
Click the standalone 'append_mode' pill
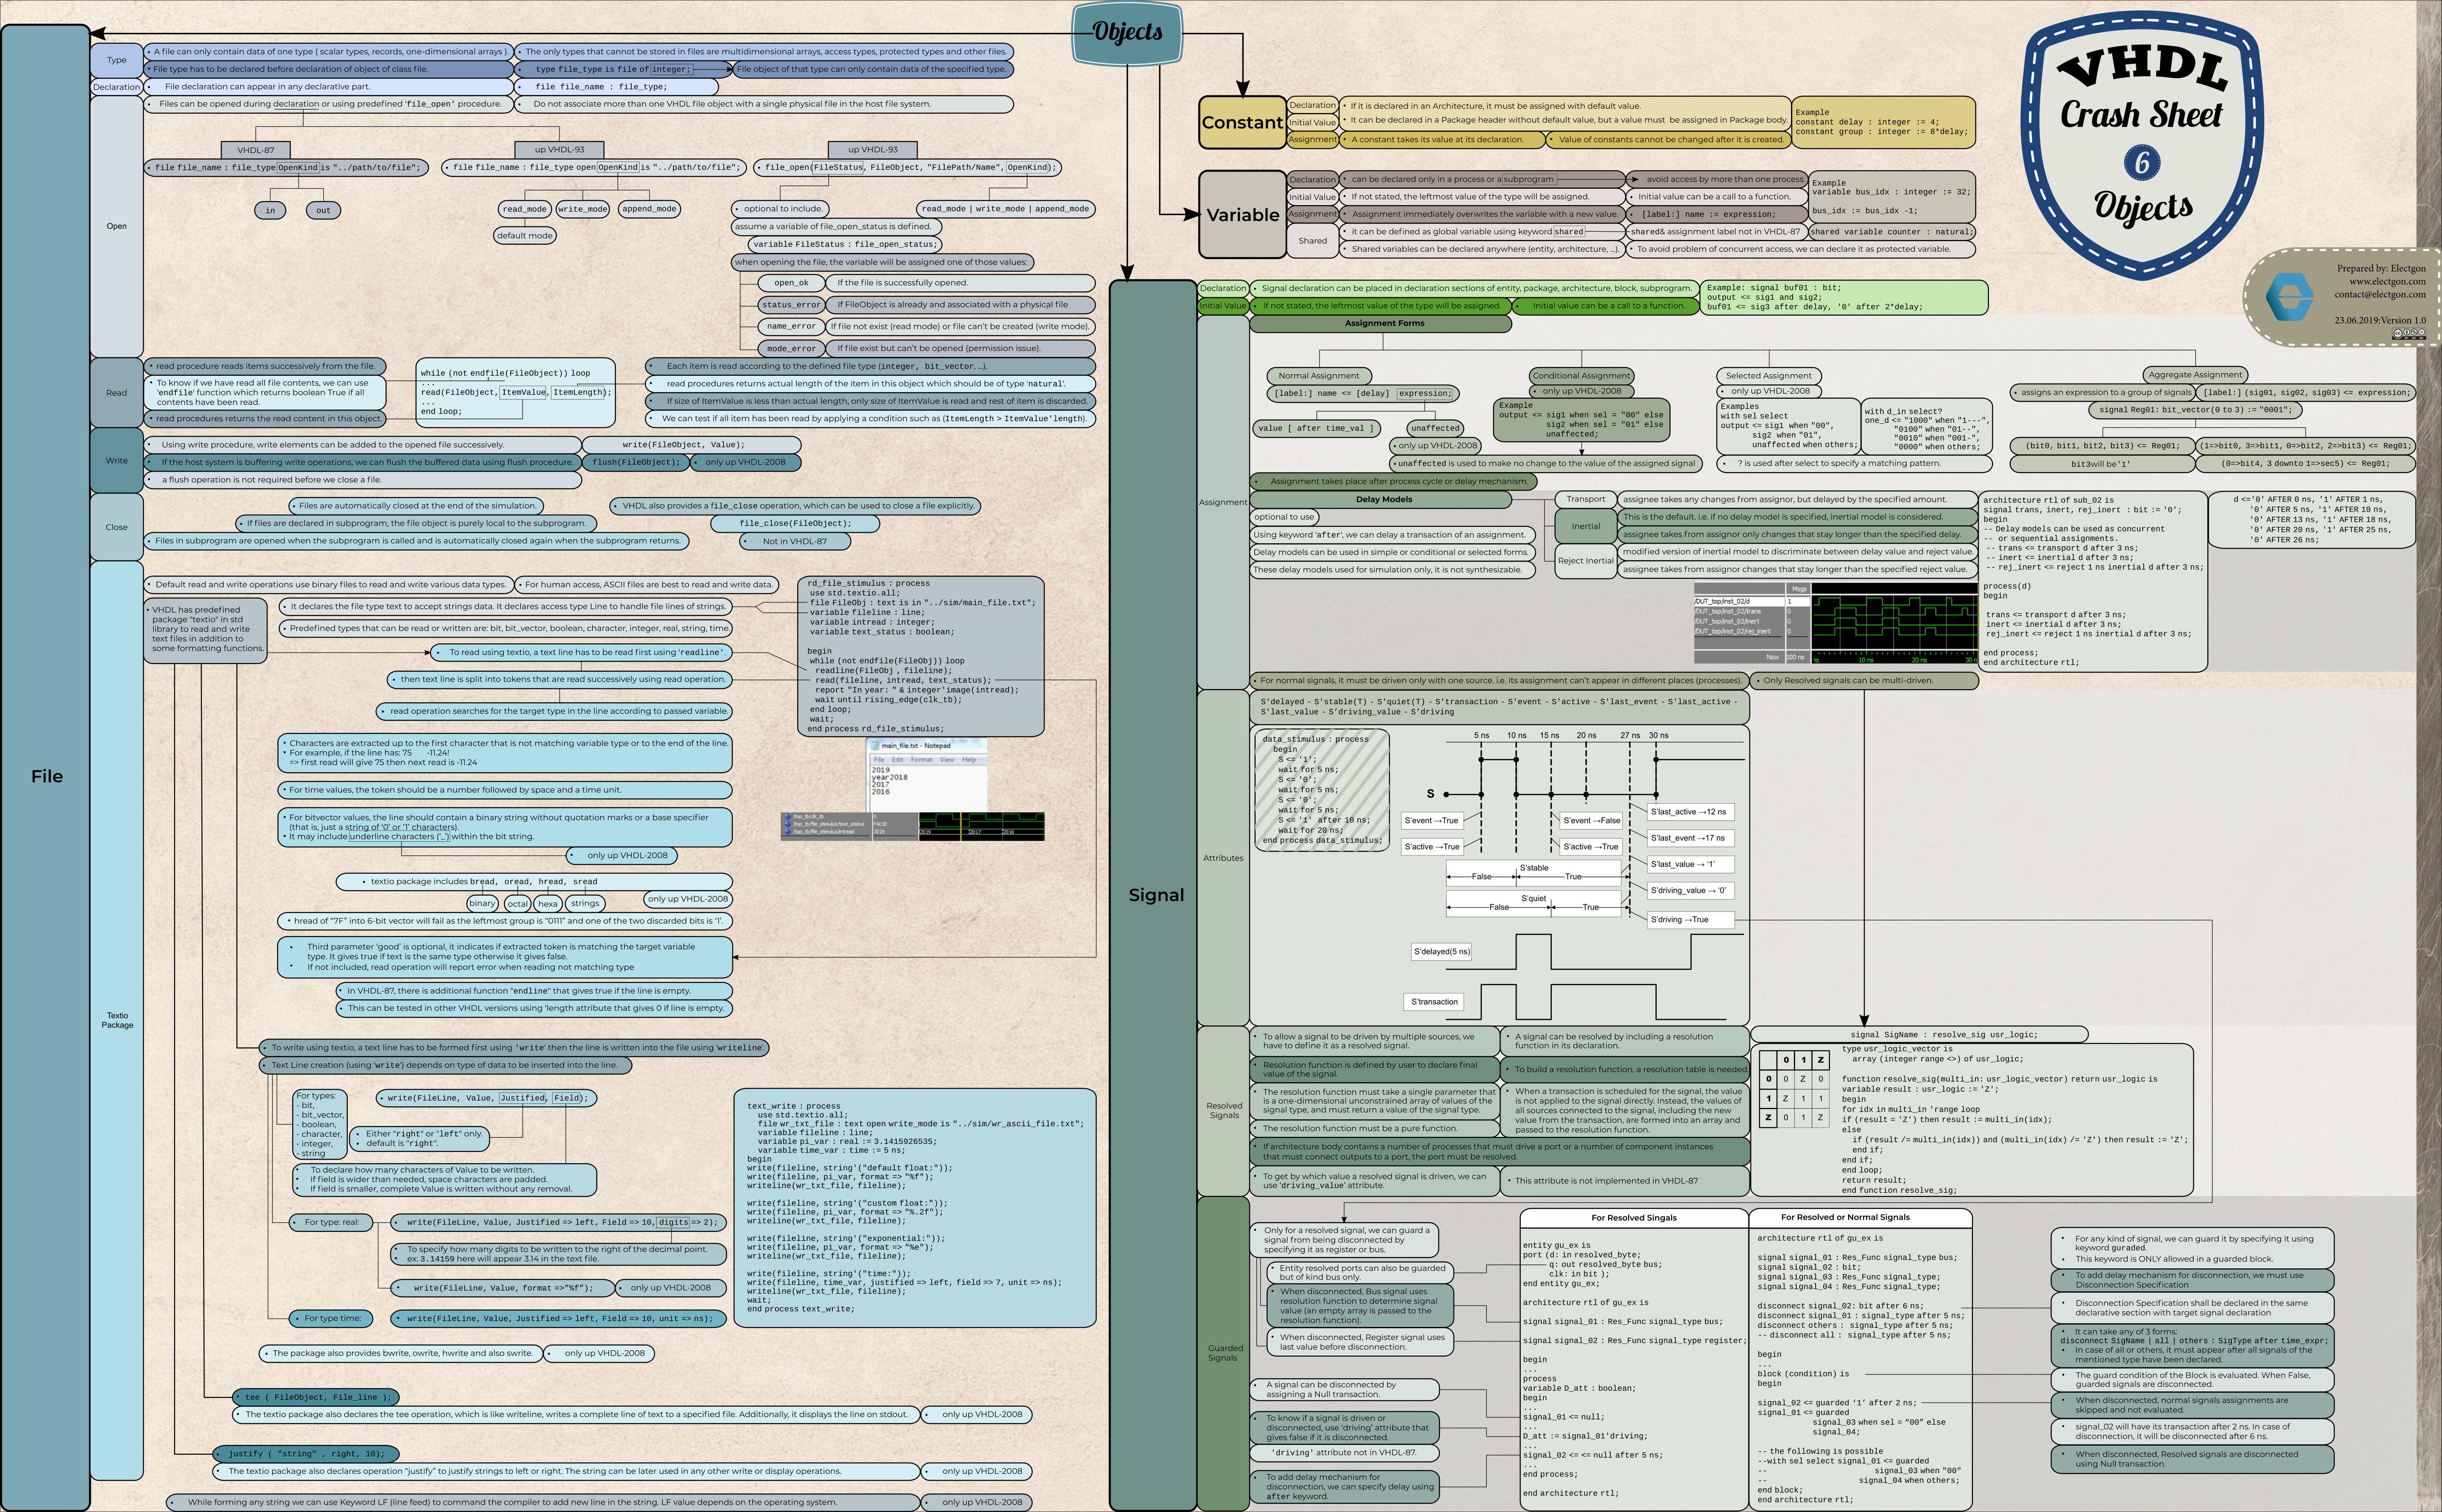tap(649, 209)
